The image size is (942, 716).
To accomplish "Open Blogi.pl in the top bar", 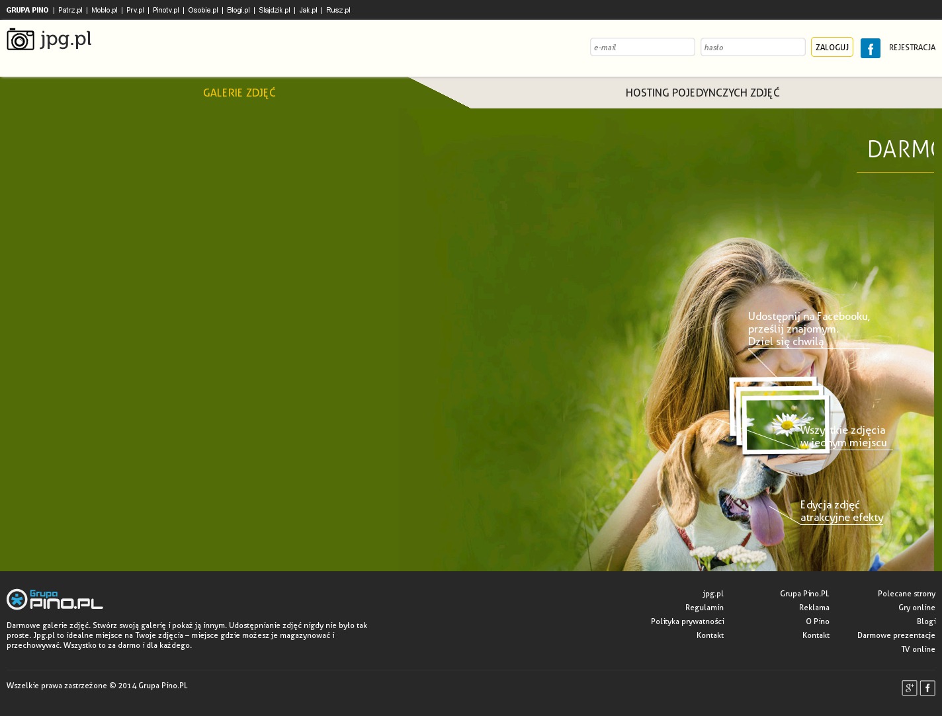I will pyautogui.click(x=238, y=10).
